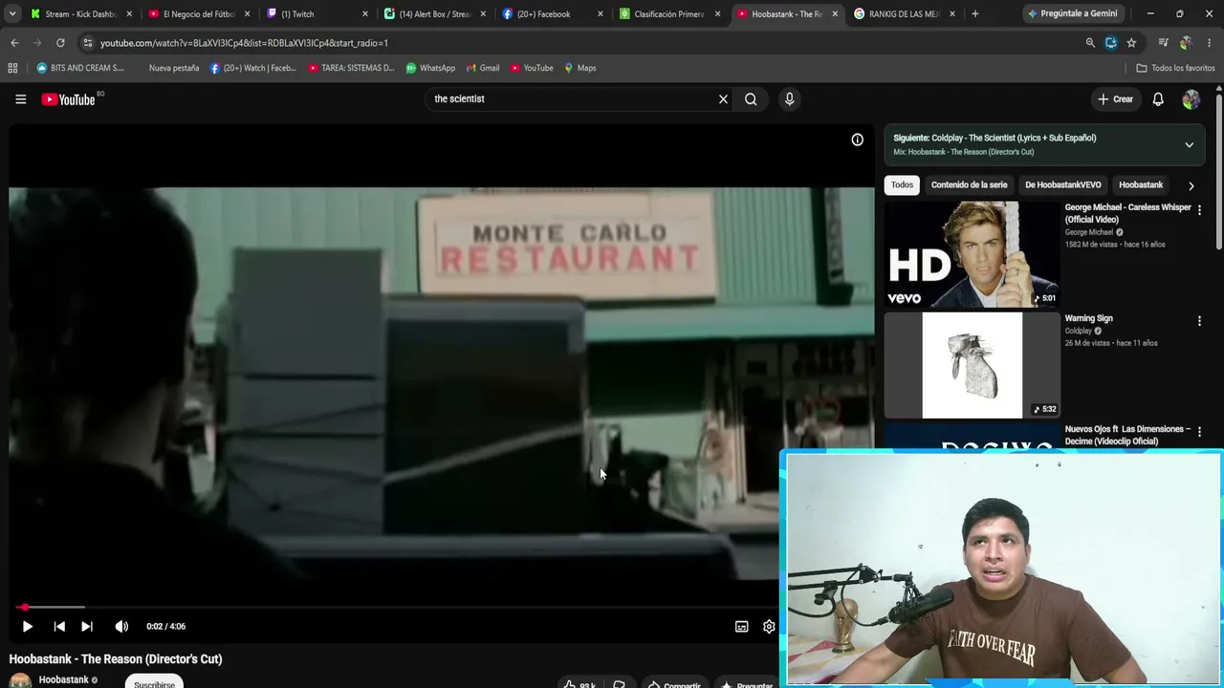The height and width of the screenshot is (688, 1224).
Task: Open the George Michael - Careless Whisper title
Action: click(1127, 213)
